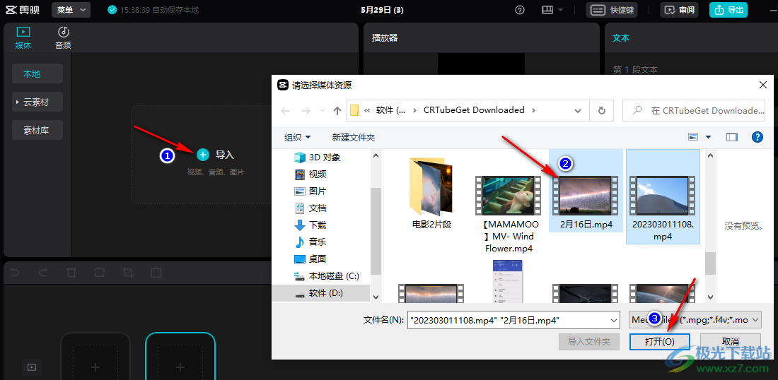Image resolution: width=778 pixels, height=380 pixels.
Task: Select 视频 in navigation tree
Action: coord(311,174)
